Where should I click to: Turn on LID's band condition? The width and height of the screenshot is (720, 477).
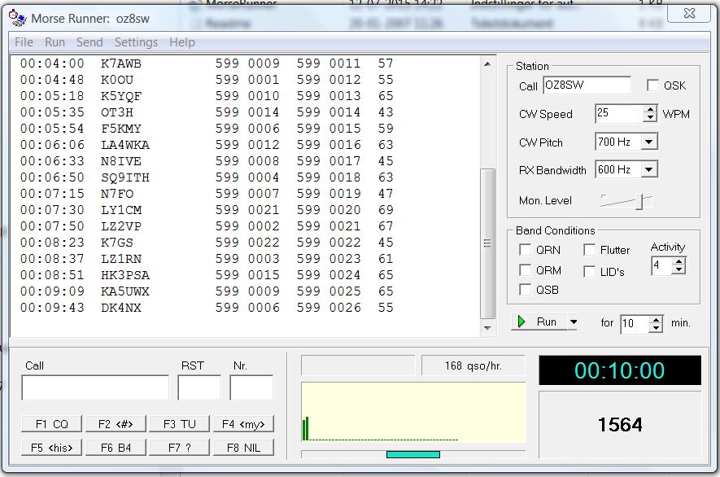[x=590, y=272]
